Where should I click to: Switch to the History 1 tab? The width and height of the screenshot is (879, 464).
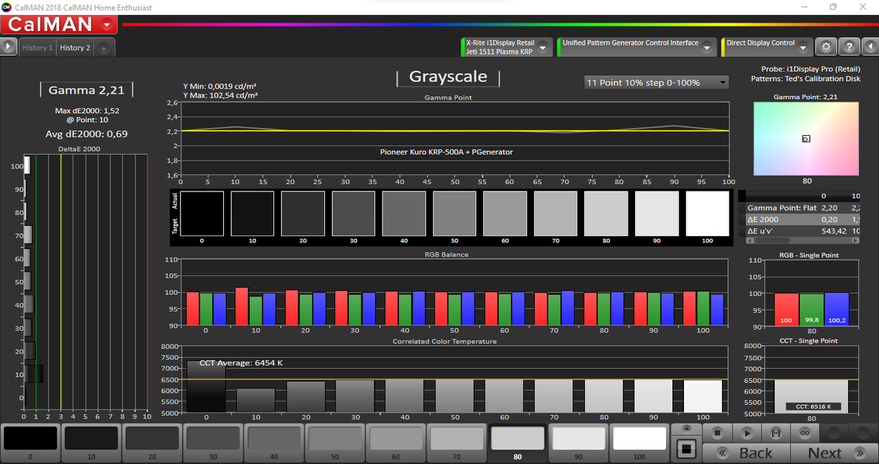[37, 48]
